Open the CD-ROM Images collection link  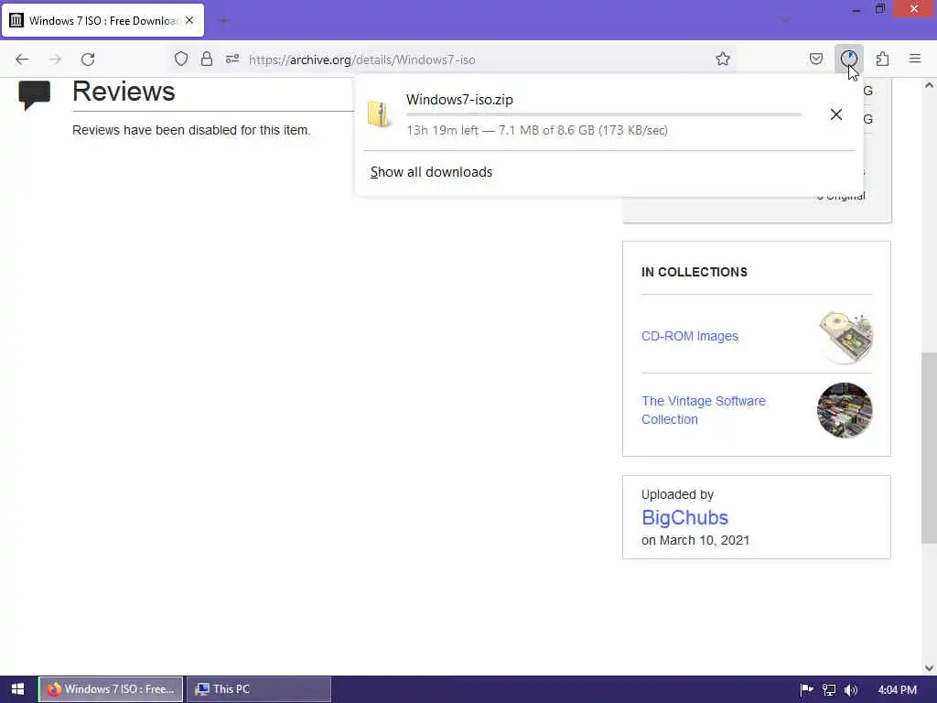coord(690,336)
